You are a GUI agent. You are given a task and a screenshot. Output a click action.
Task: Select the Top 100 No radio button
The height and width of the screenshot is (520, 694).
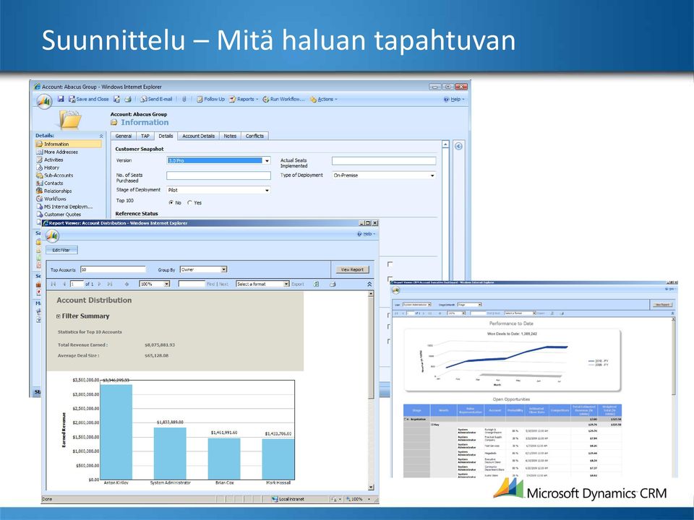click(171, 202)
